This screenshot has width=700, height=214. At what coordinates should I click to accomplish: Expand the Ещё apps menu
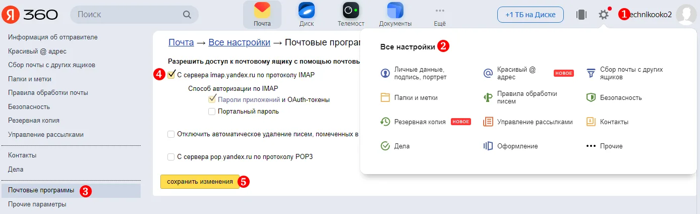point(439,15)
